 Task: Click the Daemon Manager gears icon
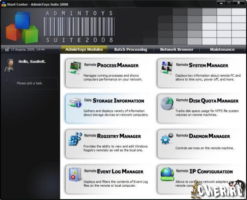167,139
